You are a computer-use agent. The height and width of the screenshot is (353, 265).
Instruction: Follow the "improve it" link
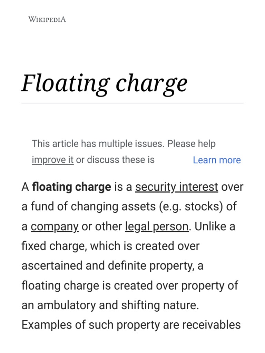(x=52, y=160)
